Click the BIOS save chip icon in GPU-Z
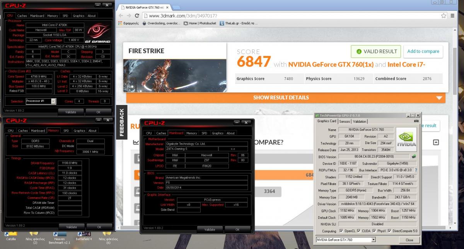Viewport: 464px width, 249px height. 414,156
